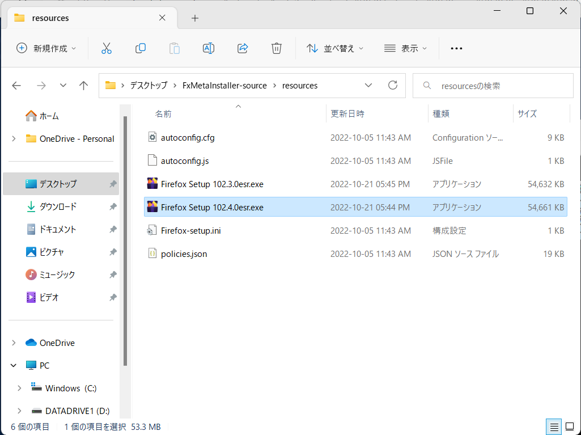
Task: Click the resourcesの検索 search field
Action: tap(493, 86)
